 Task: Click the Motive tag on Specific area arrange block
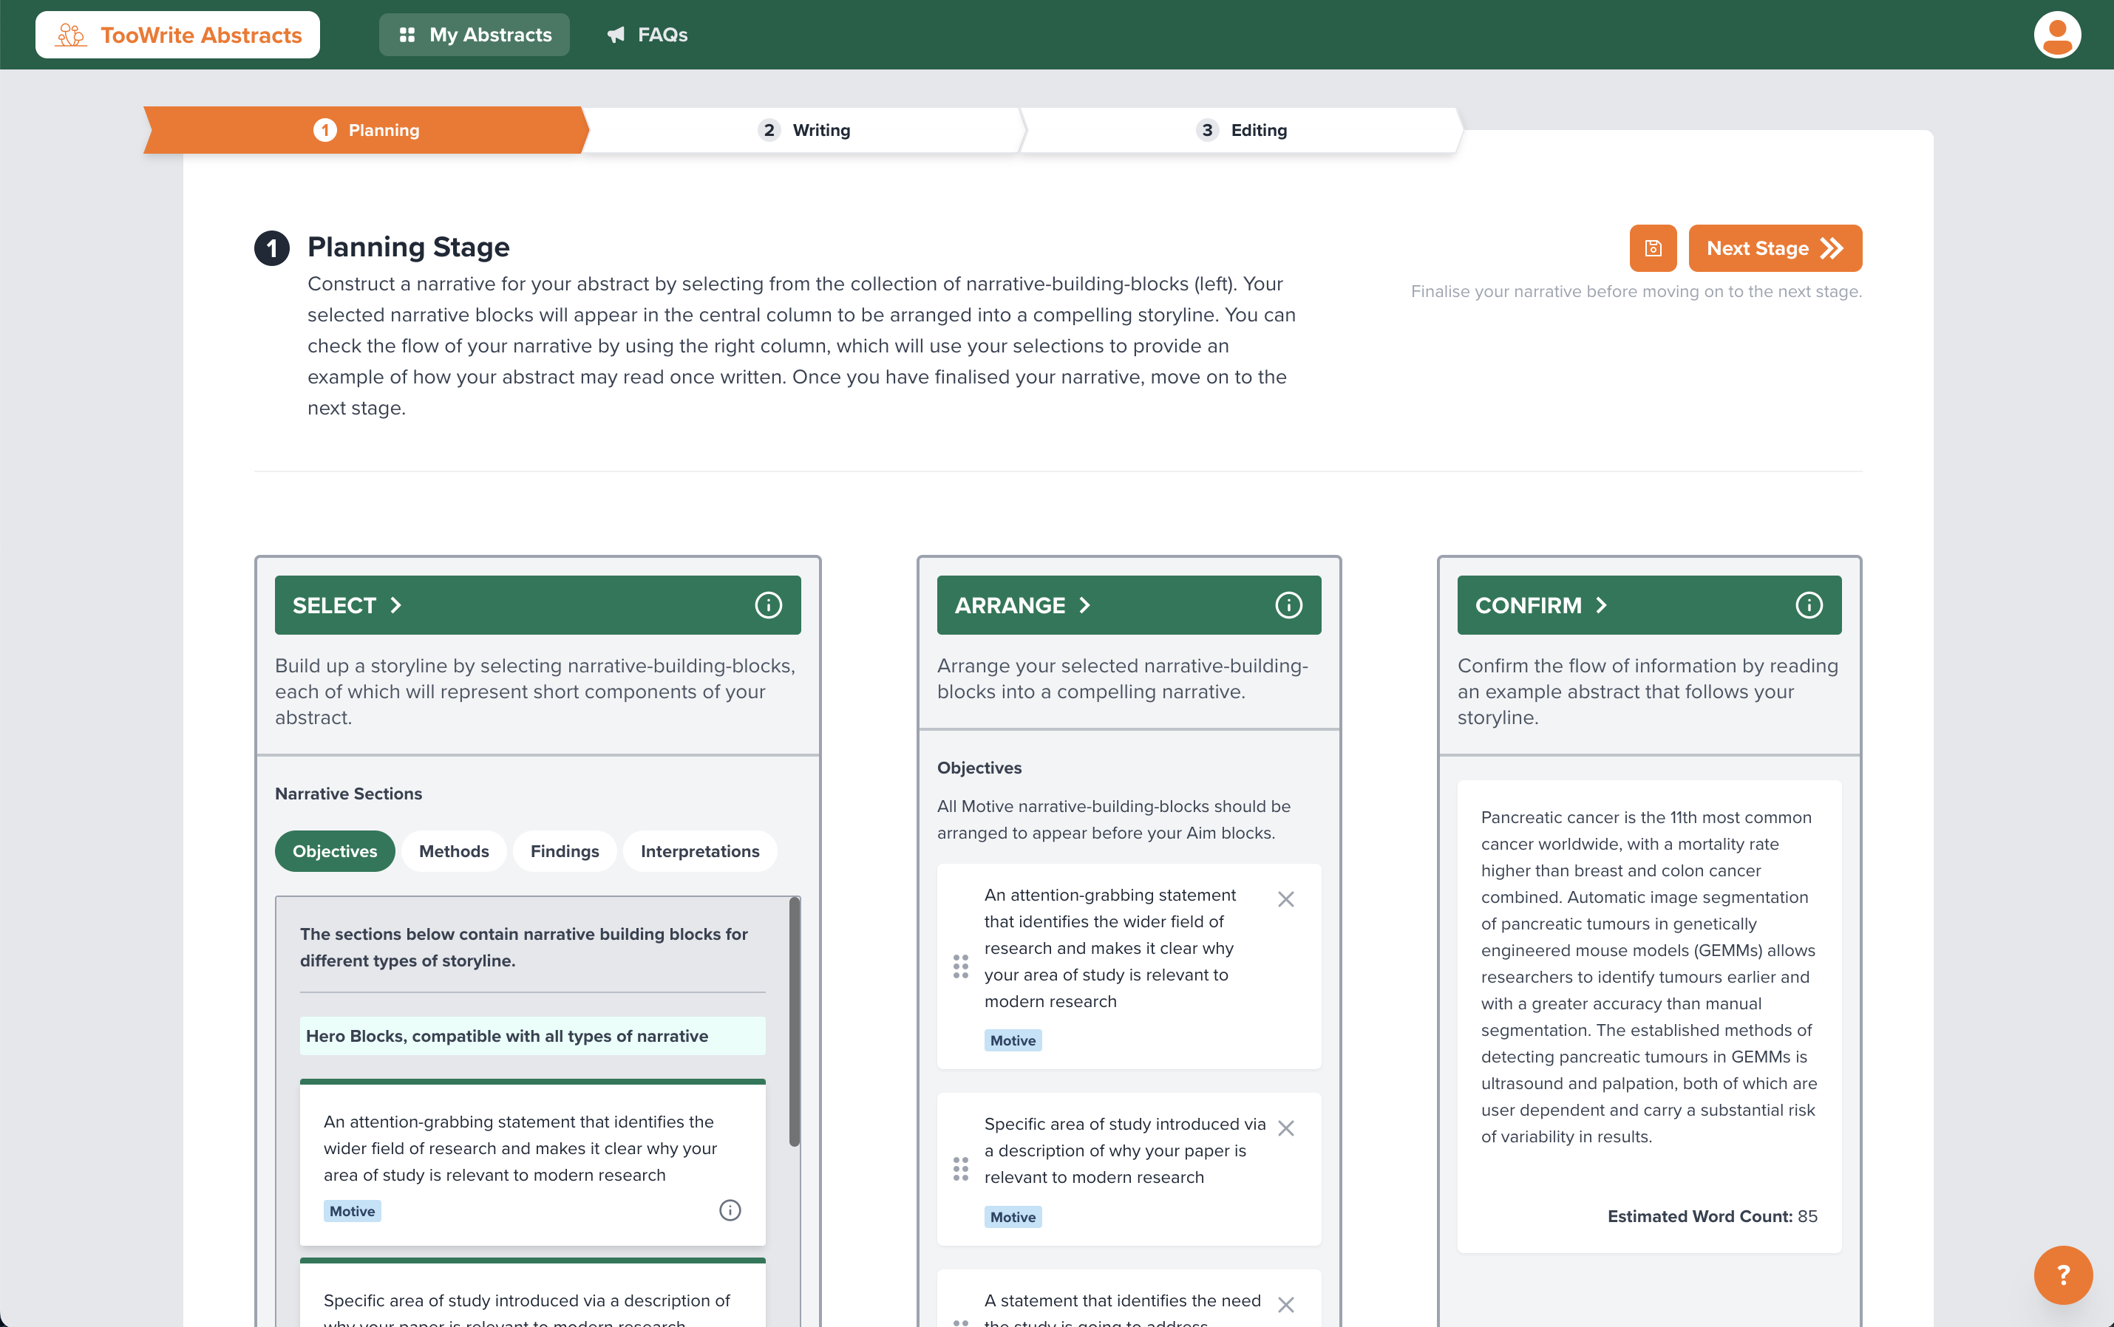[1012, 1216]
